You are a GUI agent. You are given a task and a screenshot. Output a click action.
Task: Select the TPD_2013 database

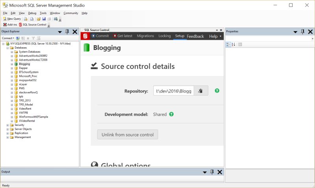tap(25, 101)
